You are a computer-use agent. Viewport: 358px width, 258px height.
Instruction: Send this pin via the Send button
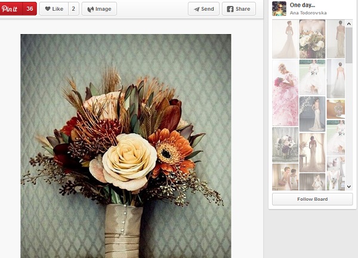(203, 9)
